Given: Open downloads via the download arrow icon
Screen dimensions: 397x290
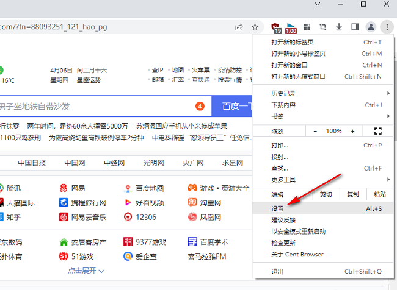Looking at the screenshot, I should 339,27.
